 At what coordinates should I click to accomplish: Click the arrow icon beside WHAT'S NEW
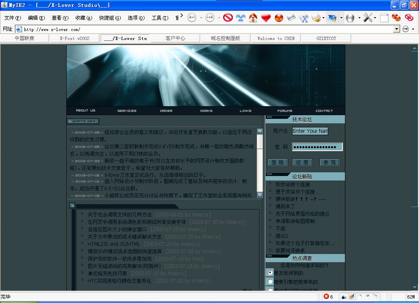(x=70, y=121)
